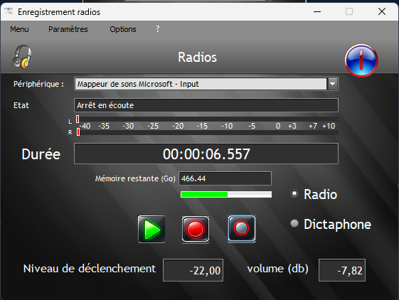This screenshot has height=300, width=399.
Task: Click the green memory progress bar
Action: [226, 194]
